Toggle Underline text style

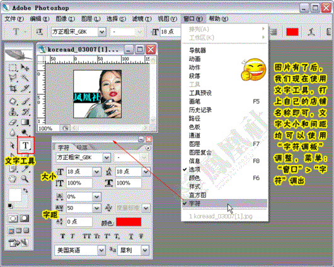pos(131,236)
